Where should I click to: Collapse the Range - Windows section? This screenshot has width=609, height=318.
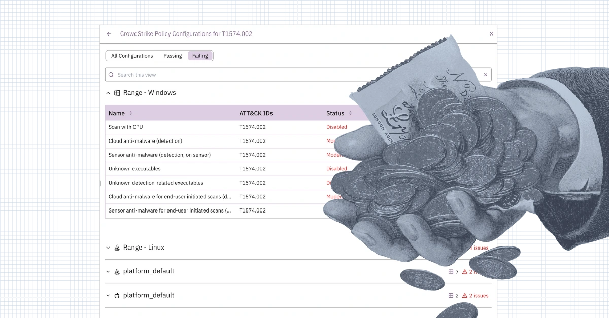[108, 93]
